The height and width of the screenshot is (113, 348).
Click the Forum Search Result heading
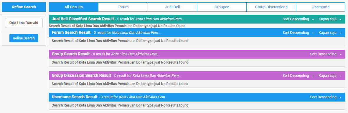click(71, 32)
